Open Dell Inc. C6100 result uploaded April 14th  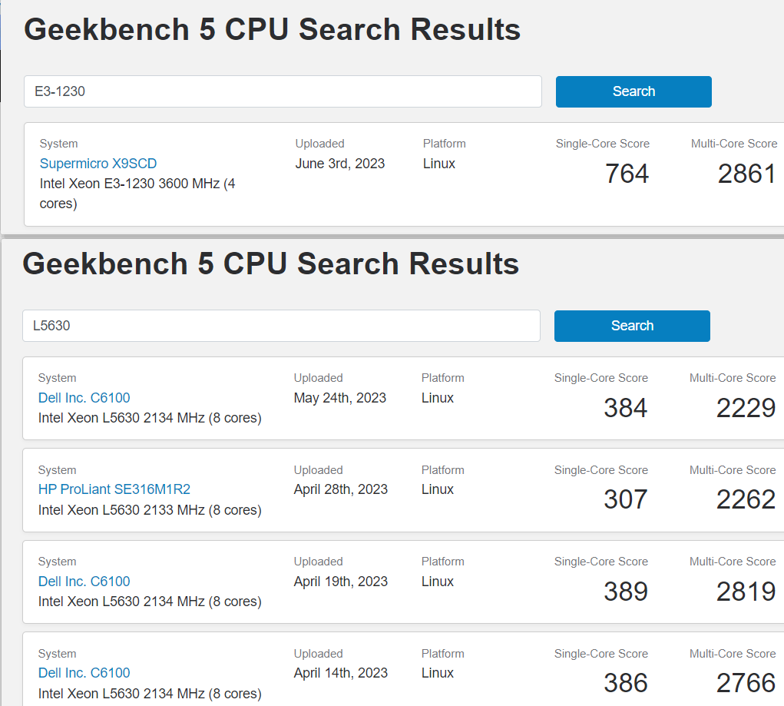(x=84, y=673)
